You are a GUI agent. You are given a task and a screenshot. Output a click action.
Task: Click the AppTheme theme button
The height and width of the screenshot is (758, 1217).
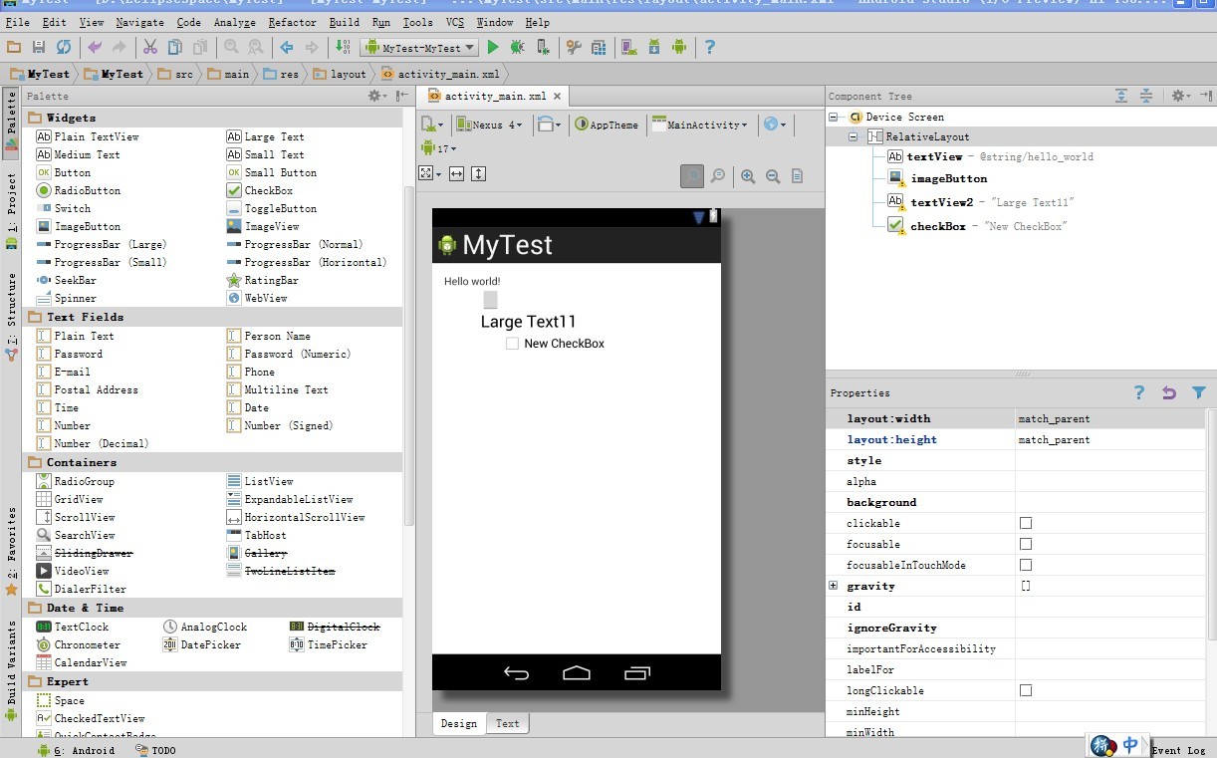[607, 125]
